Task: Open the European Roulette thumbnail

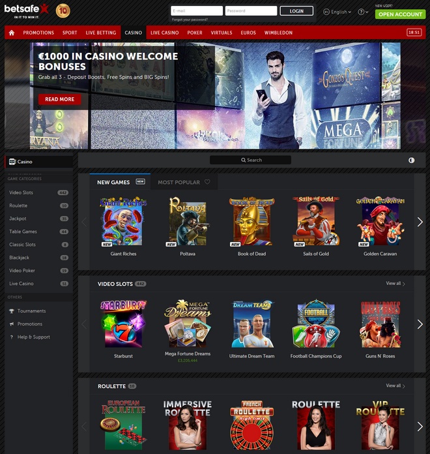Action: tap(123, 425)
